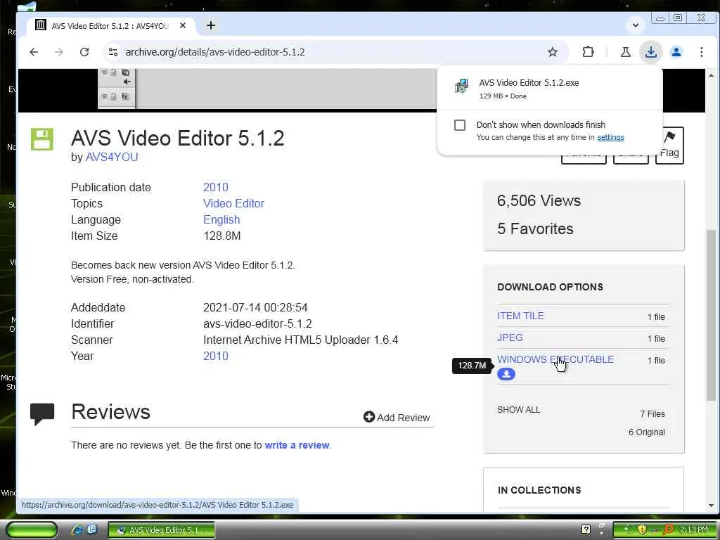Click the Reviews speech bubble icon
Image resolution: width=720 pixels, height=540 pixels.
[42, 413]
